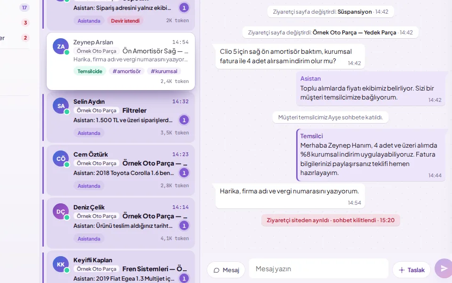Open Cem Öztürk conversation

121,170
